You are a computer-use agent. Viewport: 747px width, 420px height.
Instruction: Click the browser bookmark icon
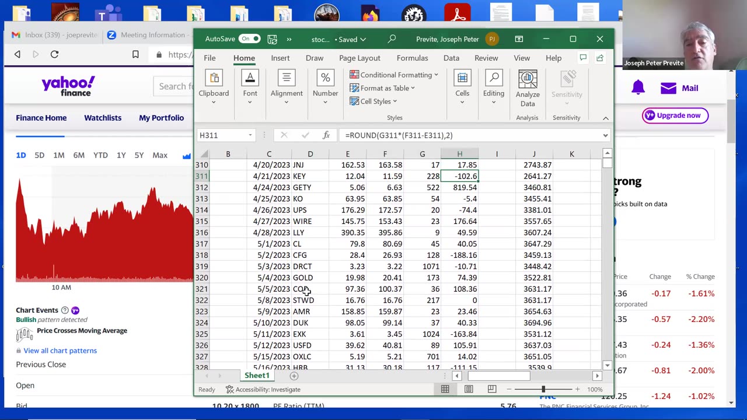135,54
